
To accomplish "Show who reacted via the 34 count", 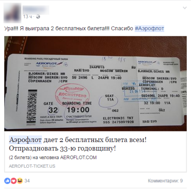I will point(27,181).
